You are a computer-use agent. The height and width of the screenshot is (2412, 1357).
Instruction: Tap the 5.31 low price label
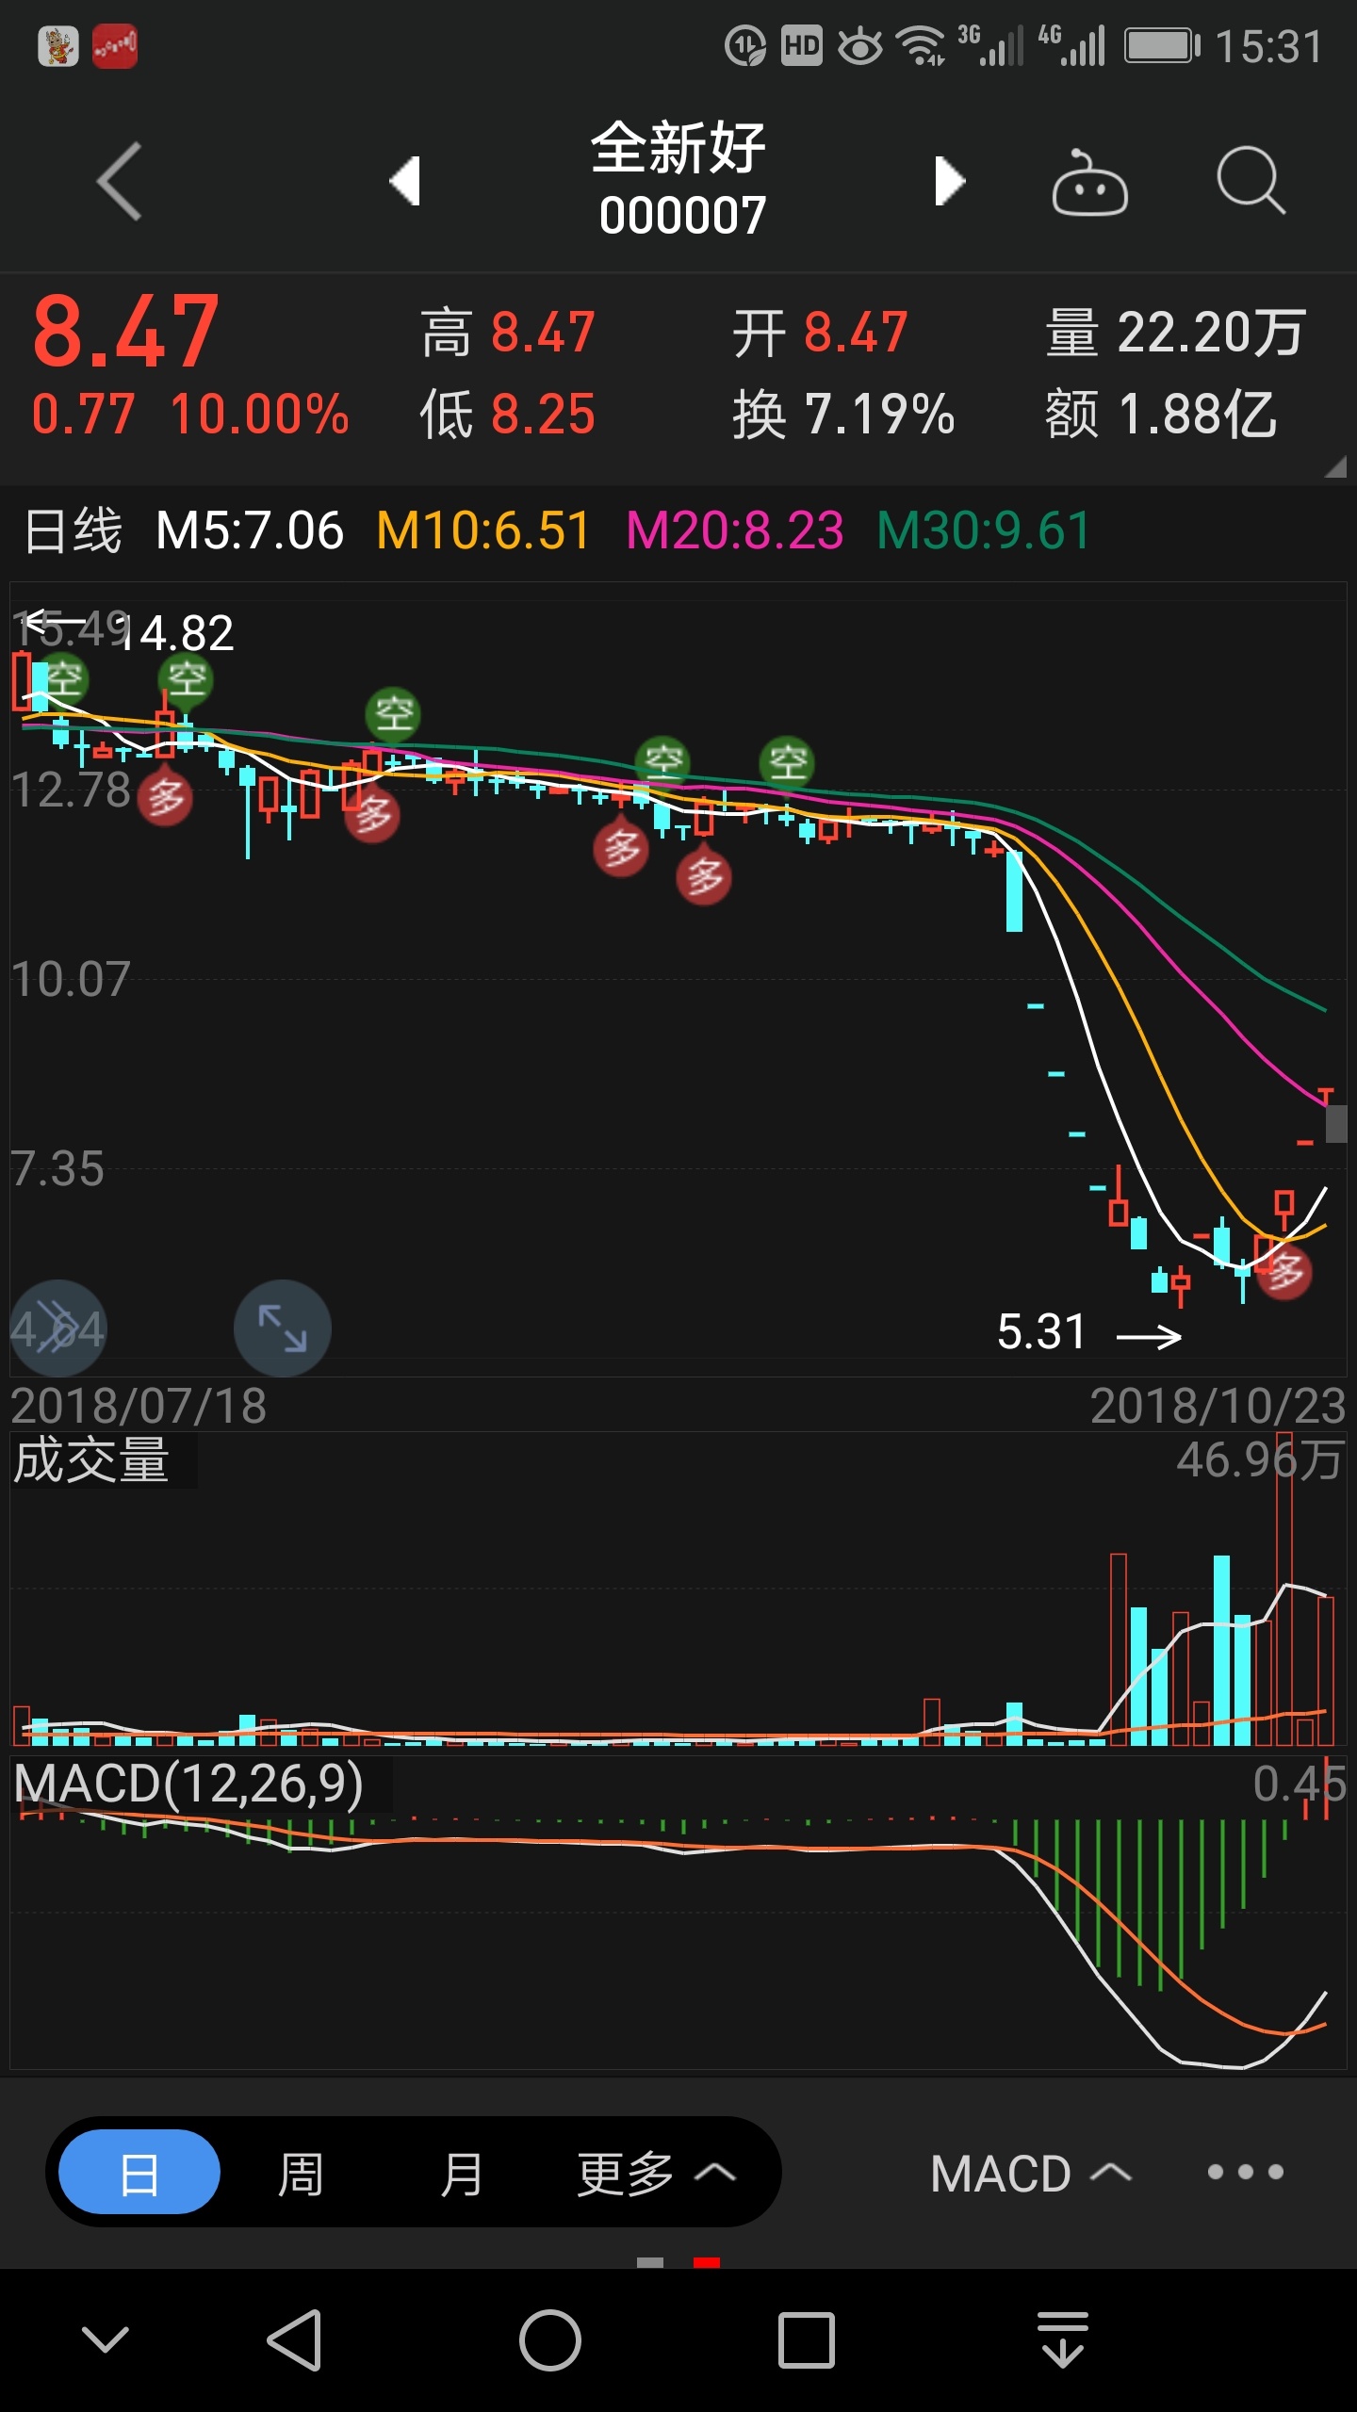[1042, 1331]
